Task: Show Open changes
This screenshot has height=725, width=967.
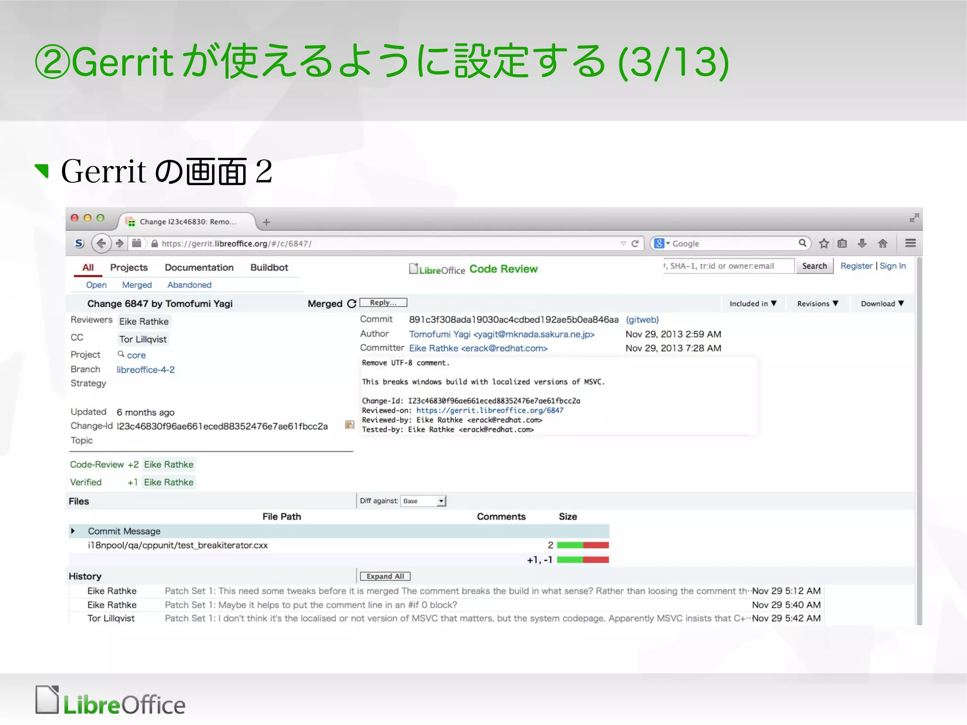Action: [96, 285]
